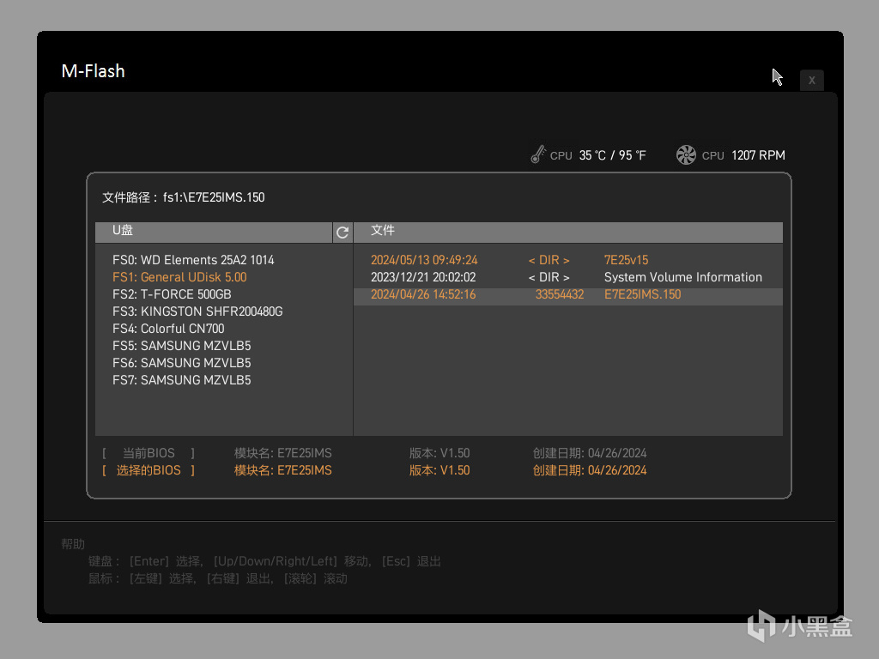879x659 pixels.
Task: Open the 7E25v15 directory
Action: [x=626, y=260]
